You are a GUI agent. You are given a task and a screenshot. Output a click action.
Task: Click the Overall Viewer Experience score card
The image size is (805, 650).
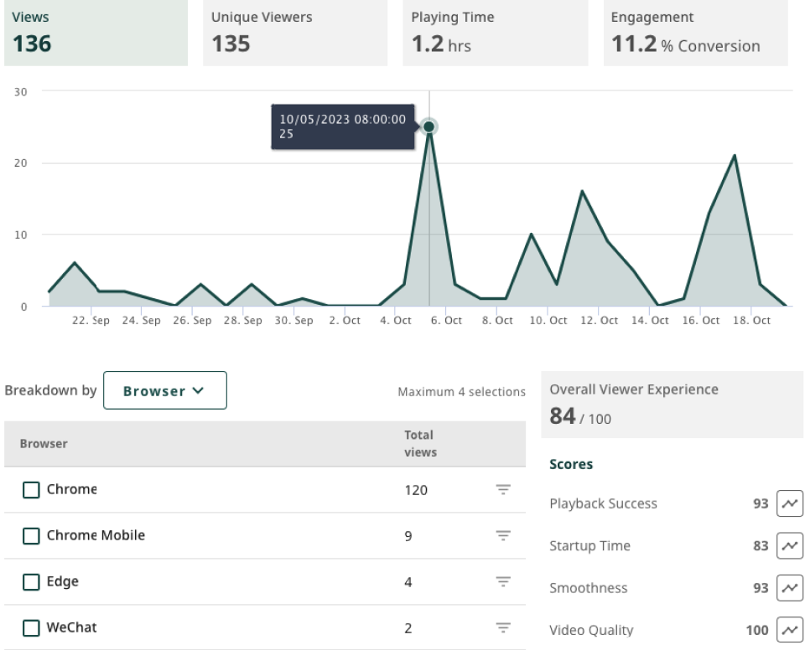(672, 405)
